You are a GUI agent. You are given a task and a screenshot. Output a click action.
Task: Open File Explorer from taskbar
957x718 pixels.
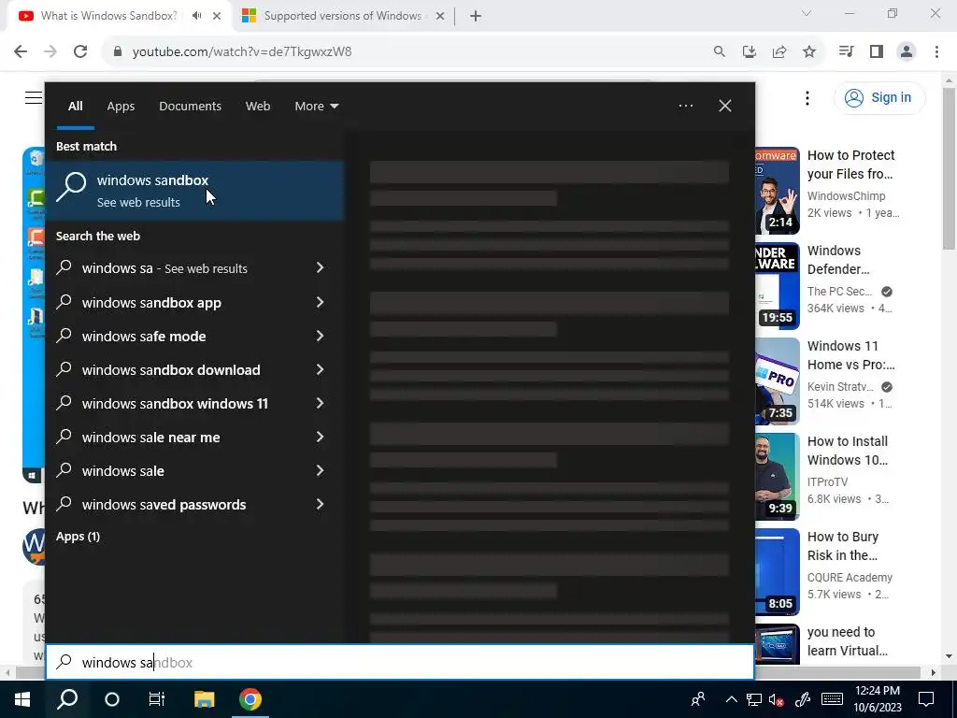pos(204,699)
